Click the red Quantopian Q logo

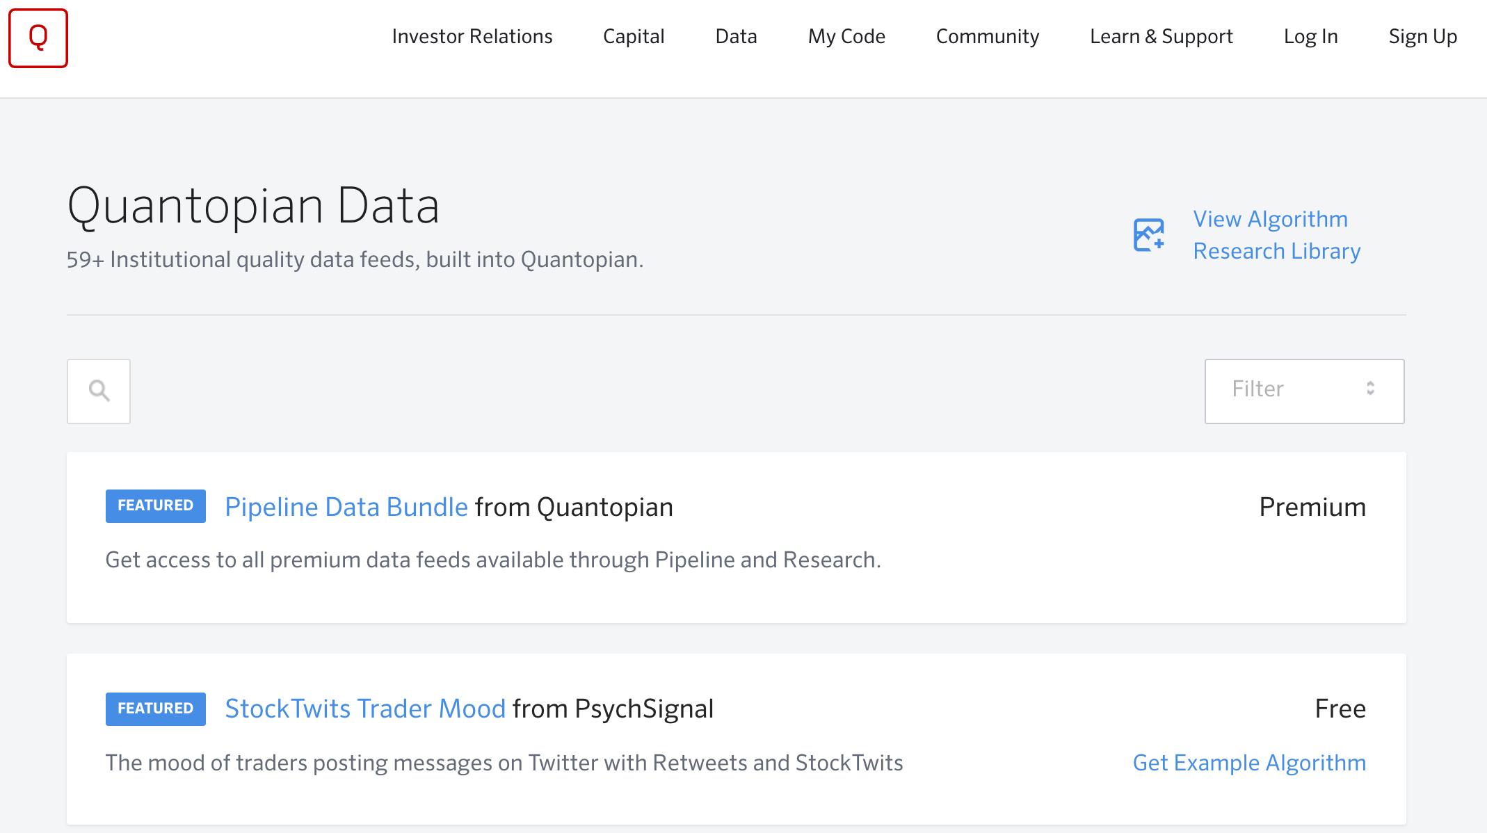pyautogui.click(x=38, y=38)
